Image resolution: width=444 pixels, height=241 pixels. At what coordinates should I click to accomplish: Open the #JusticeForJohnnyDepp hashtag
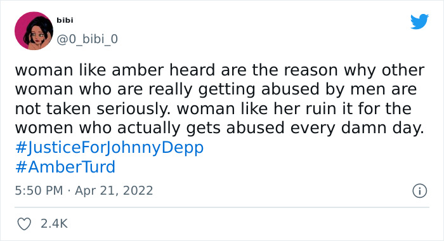pyautogui.click(x=109, y=148)
